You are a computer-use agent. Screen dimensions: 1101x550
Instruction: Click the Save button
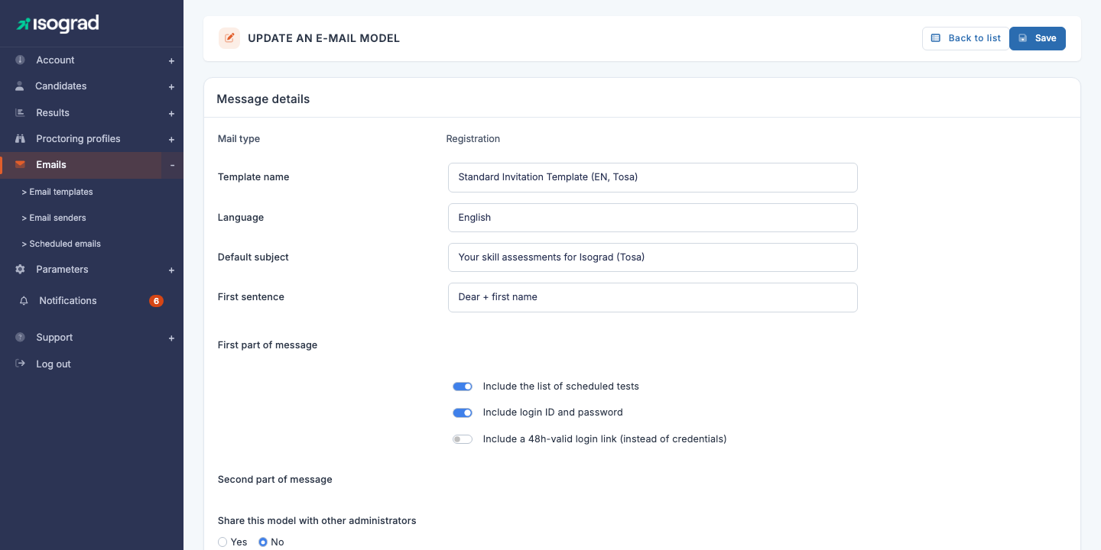(1038, 38)
